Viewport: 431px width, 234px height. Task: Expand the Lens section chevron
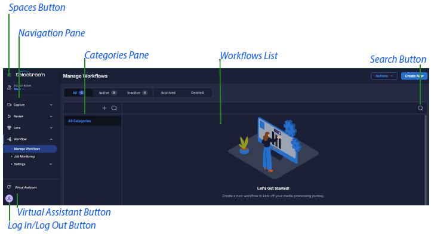[51, 128]
